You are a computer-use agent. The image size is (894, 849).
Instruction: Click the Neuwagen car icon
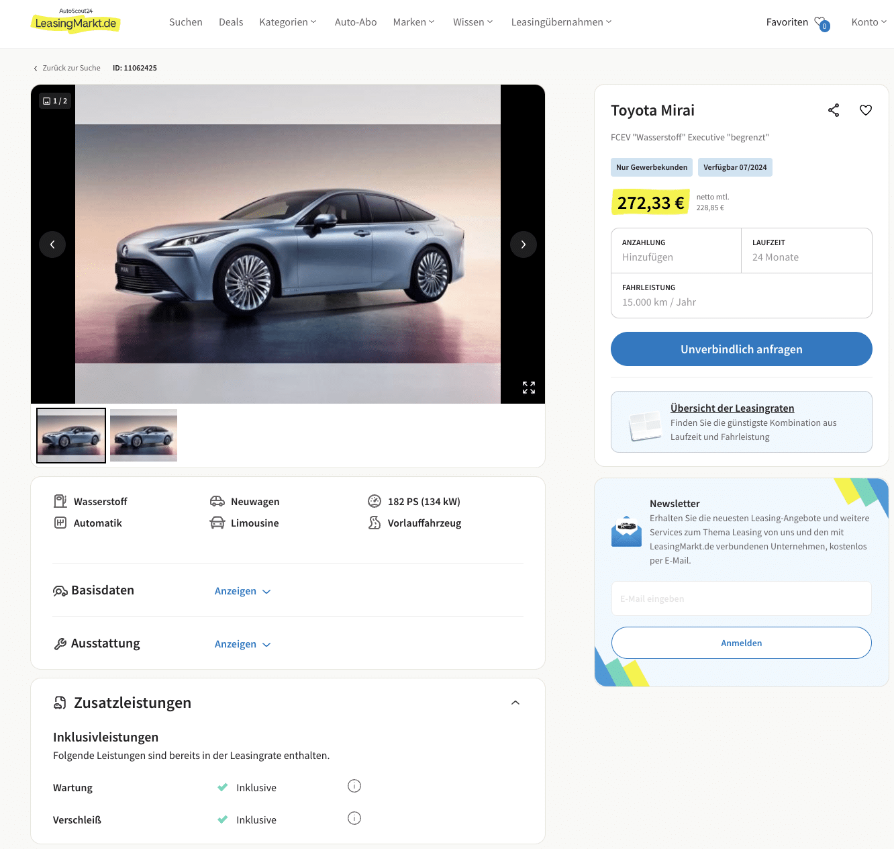[x=217, y=501]
